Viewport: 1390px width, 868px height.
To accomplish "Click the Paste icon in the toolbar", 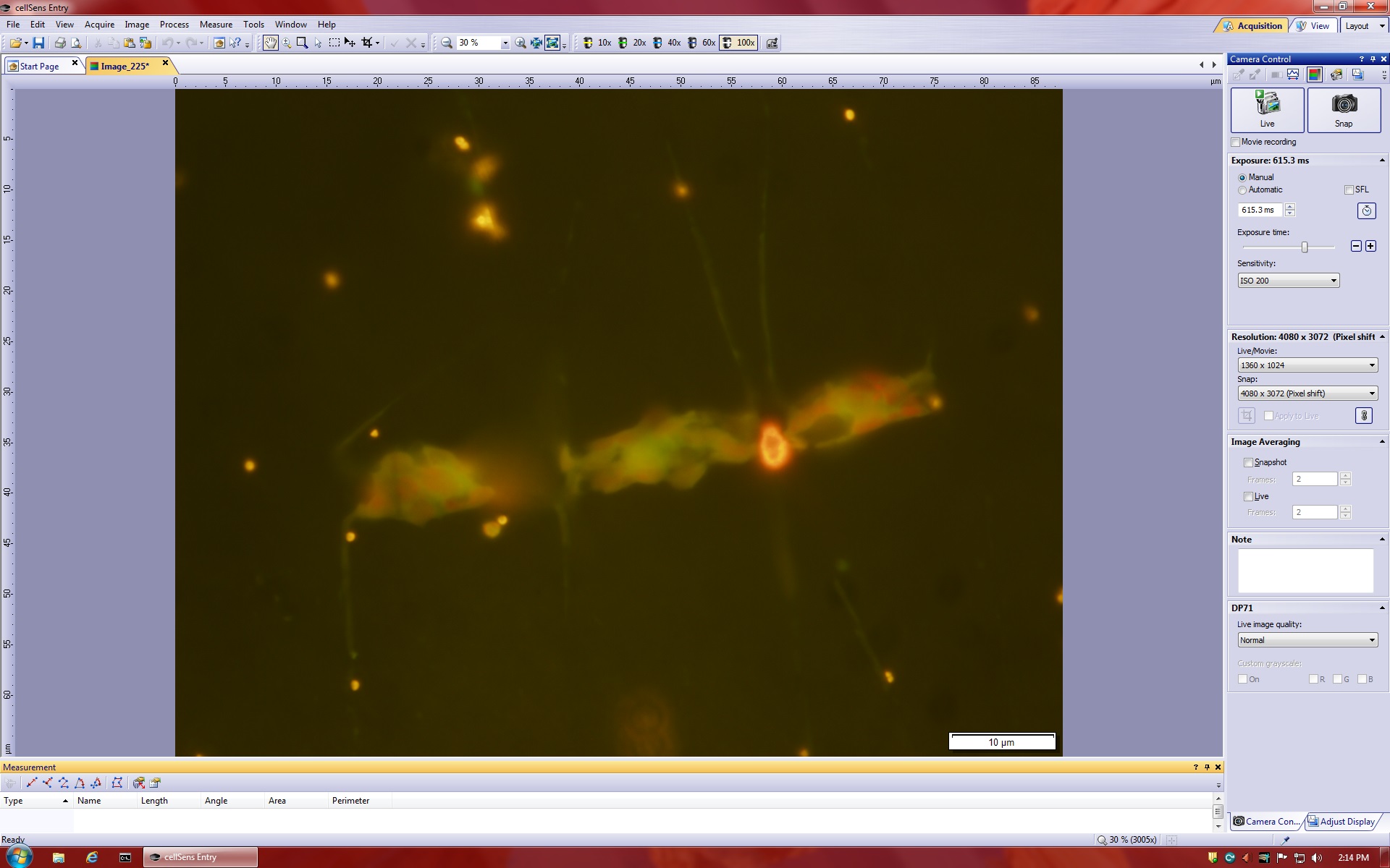I will [x=129, y=43].
